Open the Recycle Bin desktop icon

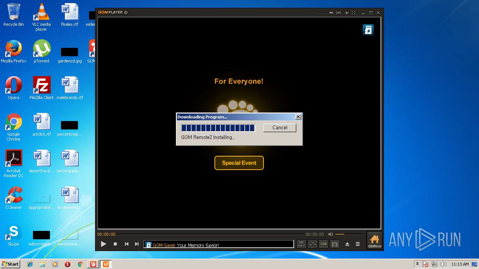click(13, 15)
